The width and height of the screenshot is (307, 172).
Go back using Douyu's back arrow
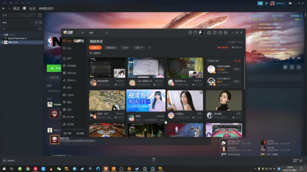(78, 33)
